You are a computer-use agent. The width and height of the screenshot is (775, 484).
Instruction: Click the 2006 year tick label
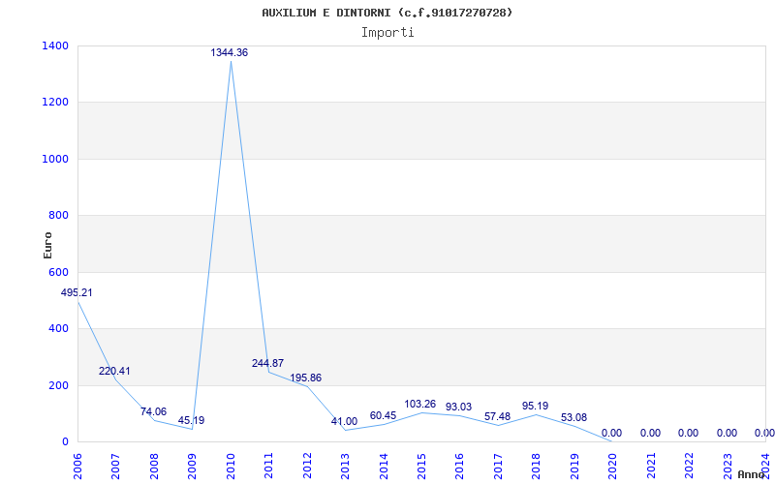click(77, 467)
